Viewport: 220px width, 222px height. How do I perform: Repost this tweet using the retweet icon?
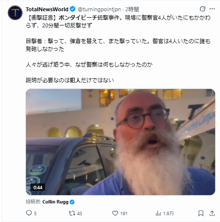pos(72,213)
